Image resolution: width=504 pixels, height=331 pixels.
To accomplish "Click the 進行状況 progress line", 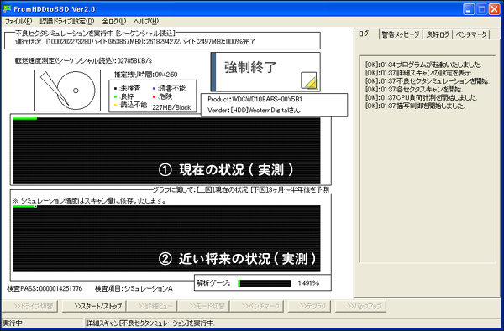I will 135,42.
